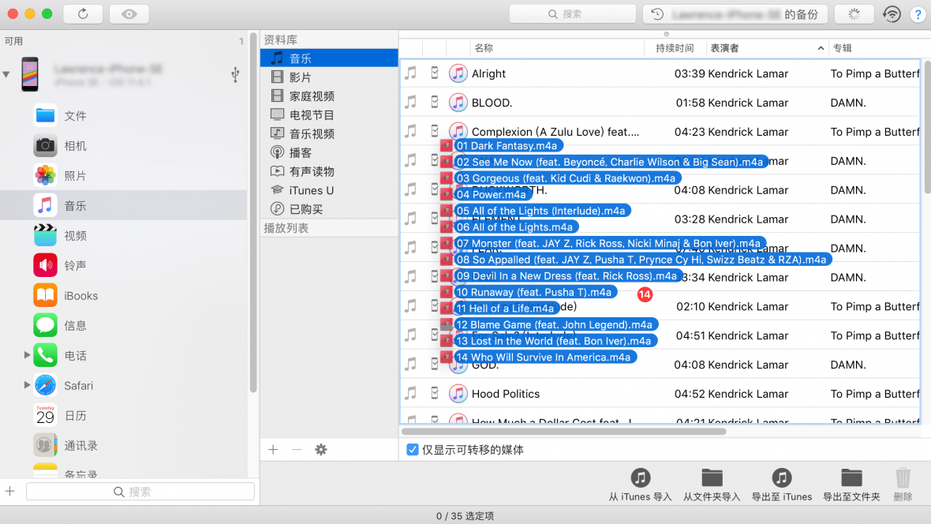Click the 导出至文件夹 button
931x524 pixels.
[851, 485]
